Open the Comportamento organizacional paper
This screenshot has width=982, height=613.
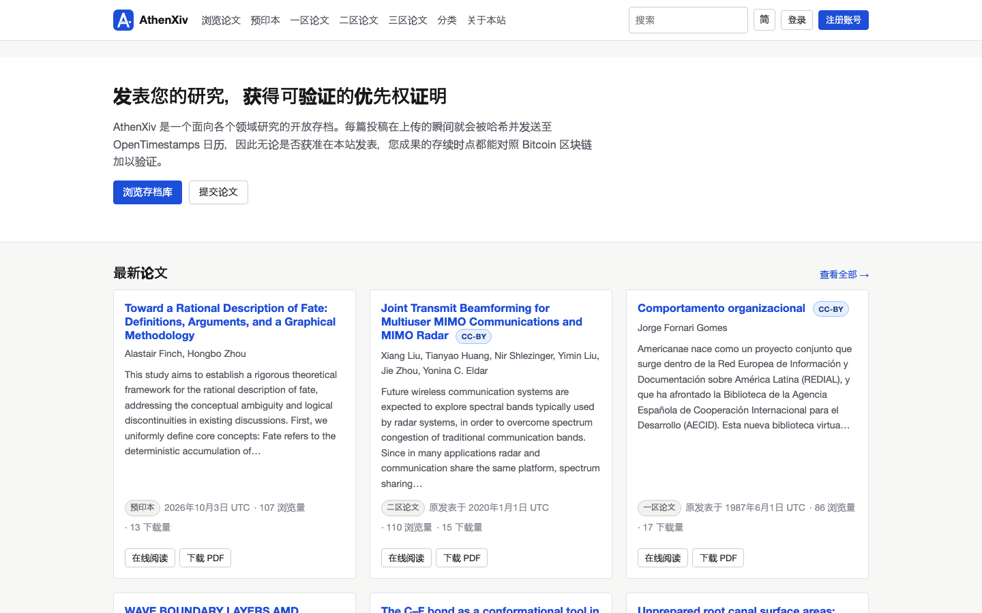pos(721,308)
